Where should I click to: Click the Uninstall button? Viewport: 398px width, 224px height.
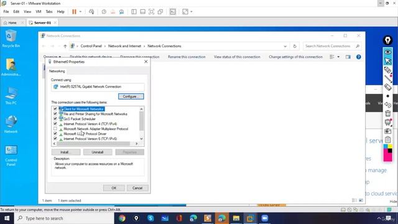coord(98,152)
